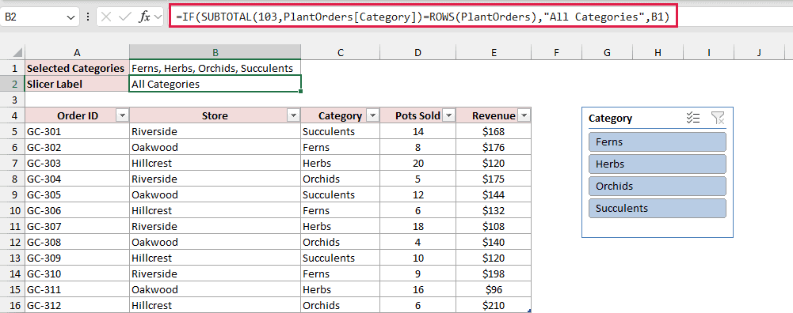Confirm formula with checkmark icon

click(124, 17)
